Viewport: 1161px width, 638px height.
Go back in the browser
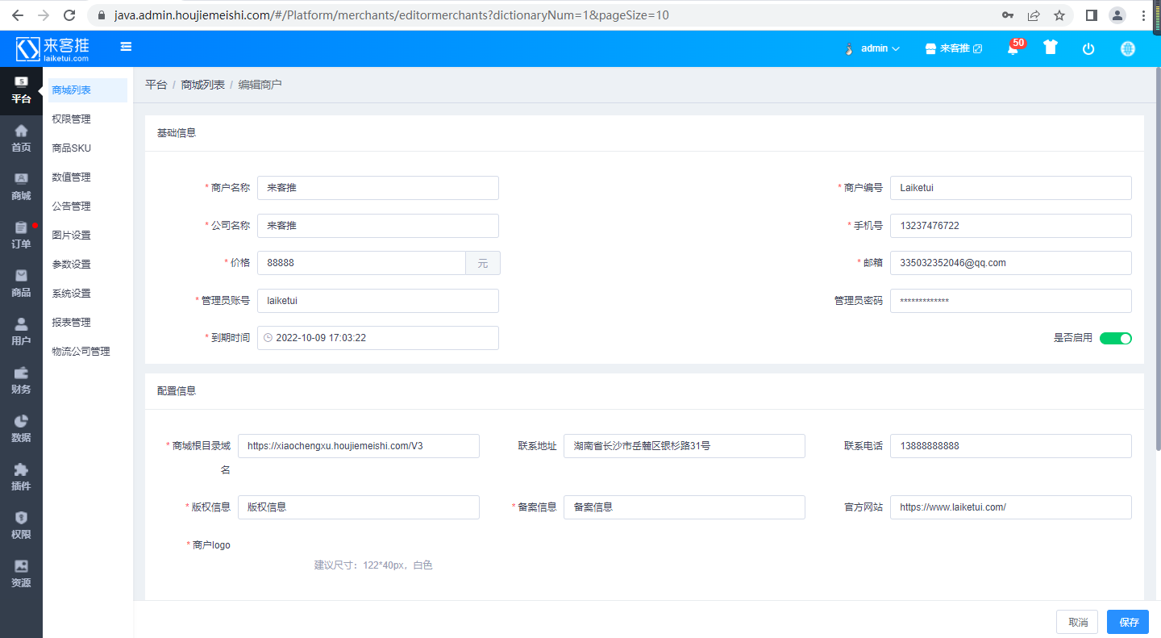click(x=18, y=15)
